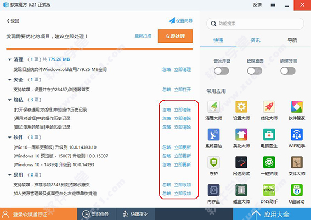
Task: Toggle the 雷达浮窗 switch
Action: click(x=222, y=71)
